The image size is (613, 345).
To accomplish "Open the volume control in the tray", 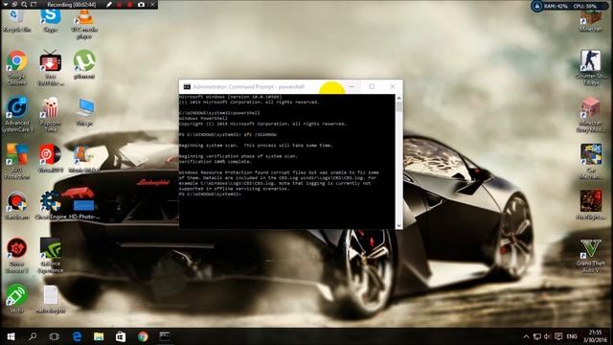I will pos(548,336).
